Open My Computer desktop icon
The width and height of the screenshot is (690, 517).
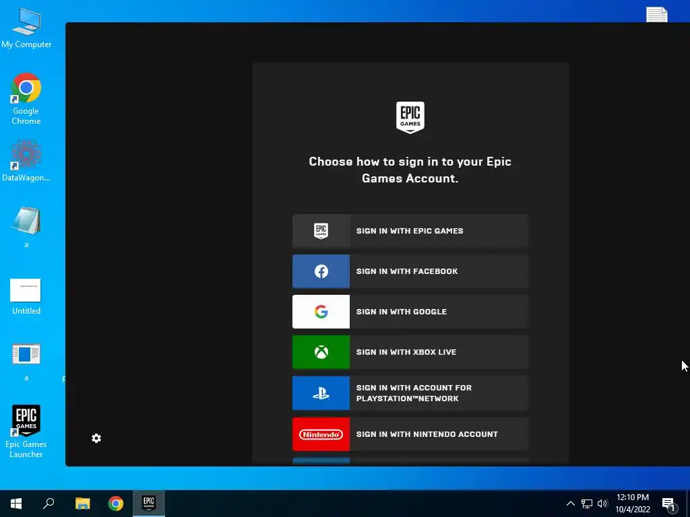[26, 28]
